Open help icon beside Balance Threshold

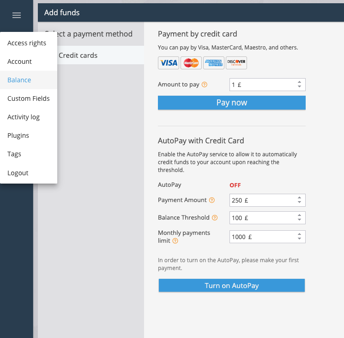coord(215,218)
